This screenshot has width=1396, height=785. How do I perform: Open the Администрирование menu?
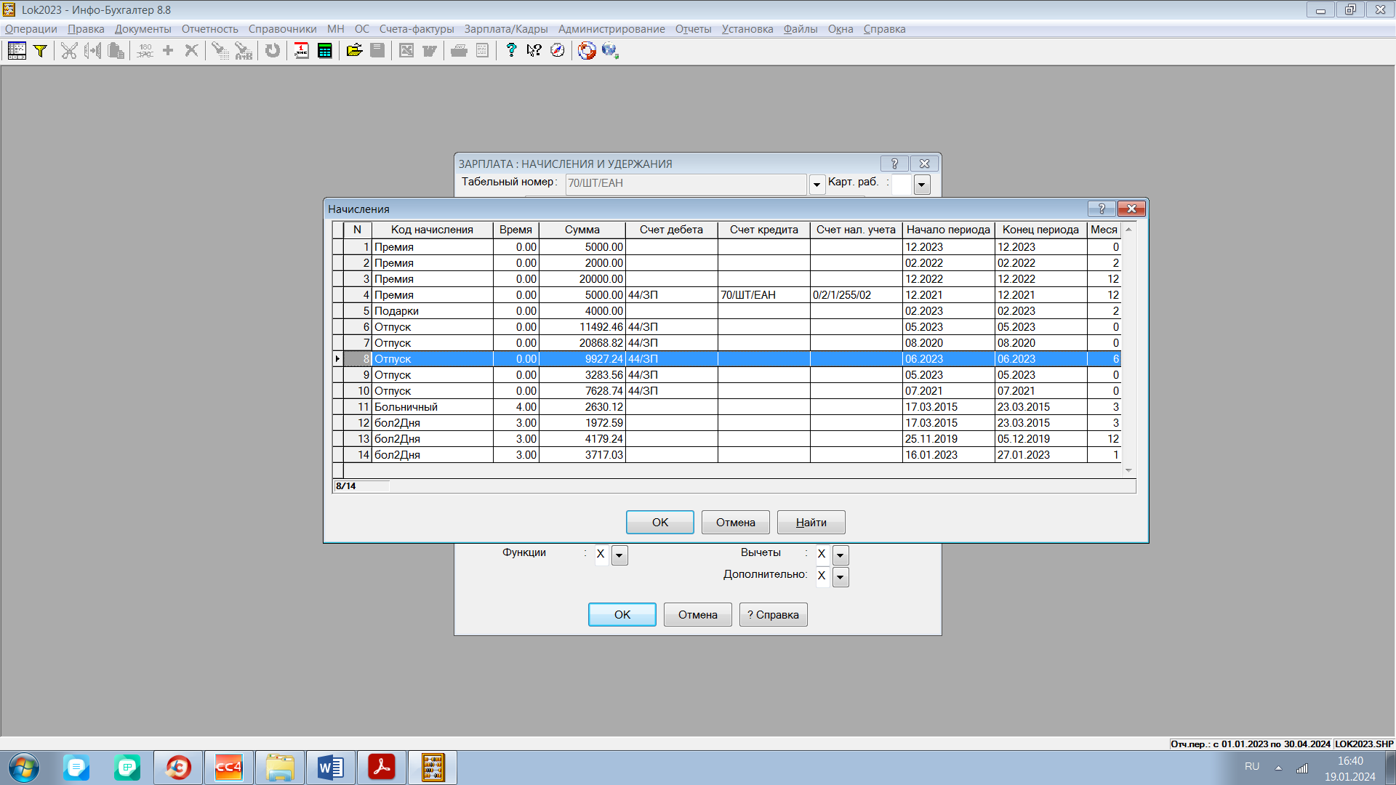[x=611, y=29]
